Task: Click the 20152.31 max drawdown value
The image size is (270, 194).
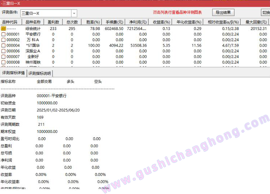Action: (259, 29)
